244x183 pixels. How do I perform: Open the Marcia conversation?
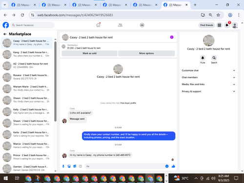tap(27, 145)
